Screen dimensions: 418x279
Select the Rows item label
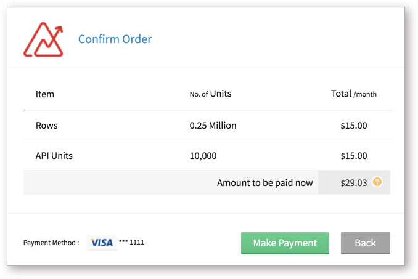[x=47, y=126]
